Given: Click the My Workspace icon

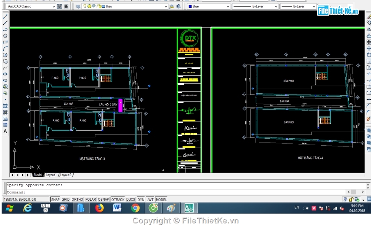Looking at the screenshot, I should point(66,6).
